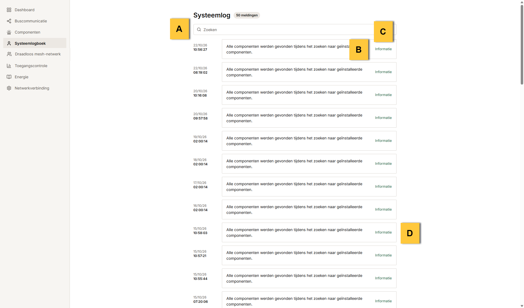
Task: Click the scrollbar down arrow
Action: 522,306
